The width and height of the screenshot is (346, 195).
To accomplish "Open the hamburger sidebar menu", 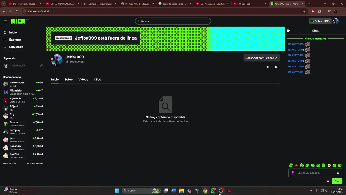I will click(6, 21).
